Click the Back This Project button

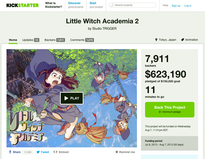(x=170, y=109)
